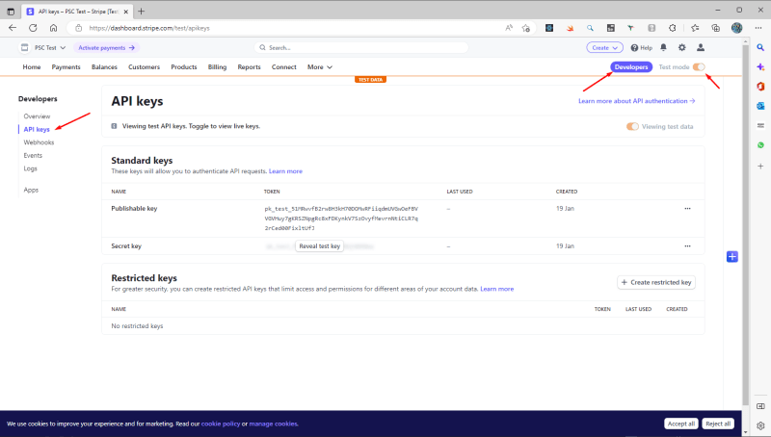Toggle Test mode switch

pos(699,66)
